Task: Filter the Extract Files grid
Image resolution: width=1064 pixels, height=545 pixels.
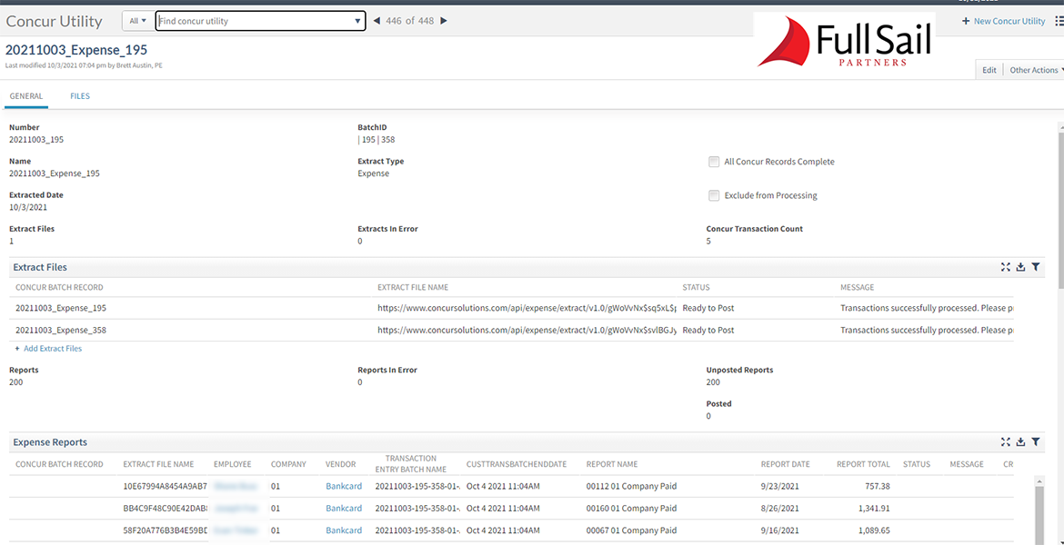Action: (1036, 267)
